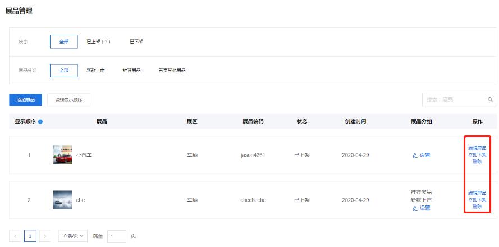This screenshot has height=247, width=499.
Task: Select 全部 in the 展品分组 filter row
Action: pos(64,71)
